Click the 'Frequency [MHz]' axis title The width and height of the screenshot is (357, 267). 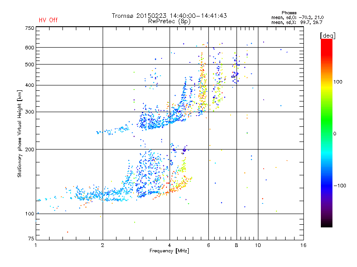tap(169, 251)
